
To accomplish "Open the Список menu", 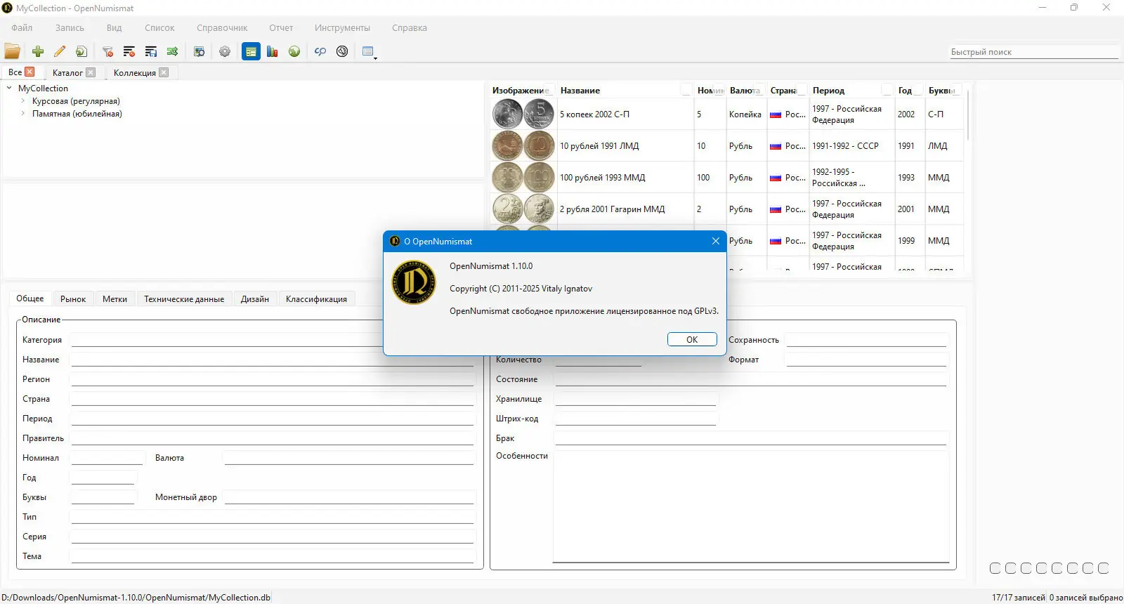I will 159,28.
